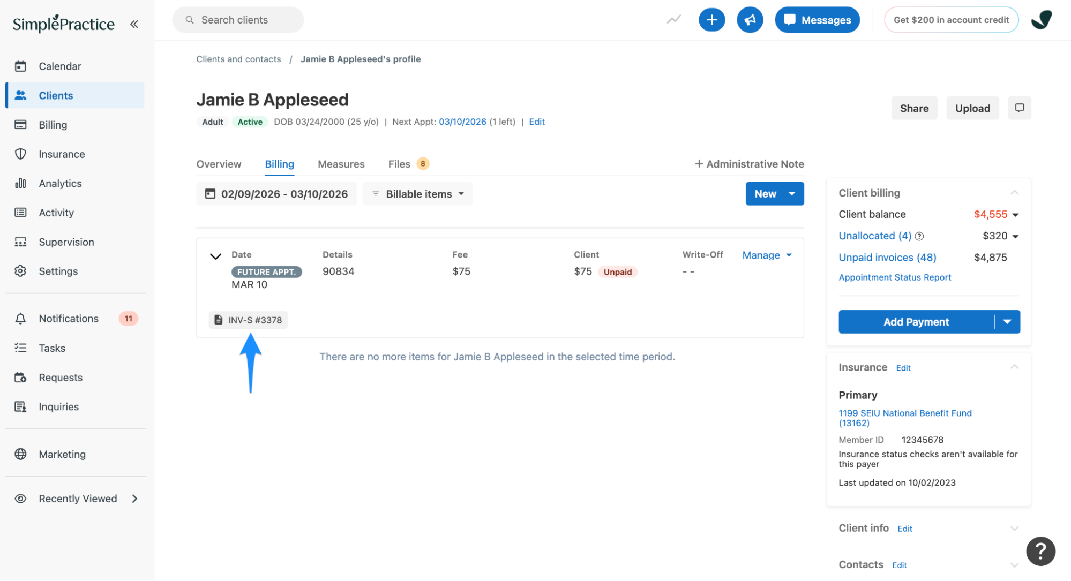
Task: Expand the Unallocated $320 dropdown arrow
Action: point(1015,236)
